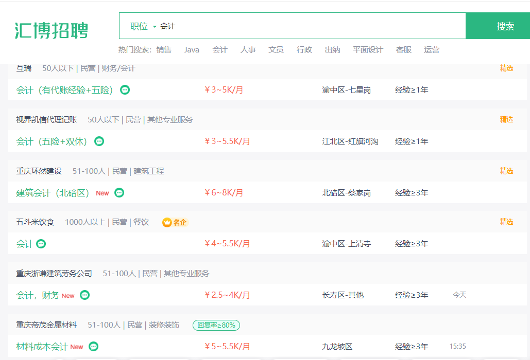Open company 重庆浙谦建筑劳务公司
Image resolution: width=530 pixels, height=360 pixels.
(54, 273)
